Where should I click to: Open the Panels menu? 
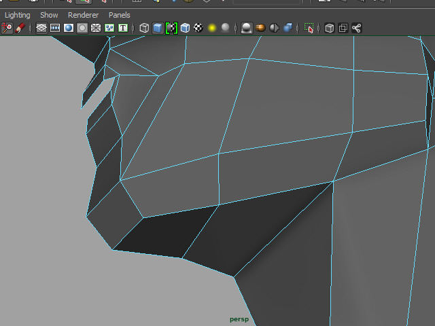tap(119, 15)
